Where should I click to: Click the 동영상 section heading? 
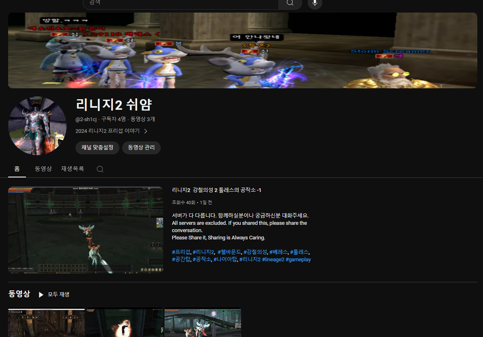click(19, 294)
